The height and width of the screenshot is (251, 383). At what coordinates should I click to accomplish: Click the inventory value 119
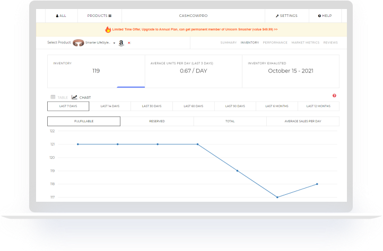pyautogui.click(x=96, y=71)
